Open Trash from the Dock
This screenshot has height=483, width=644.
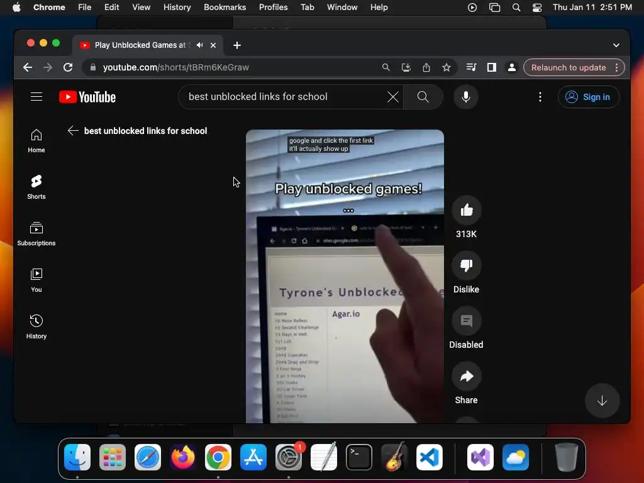pos(567,457)
